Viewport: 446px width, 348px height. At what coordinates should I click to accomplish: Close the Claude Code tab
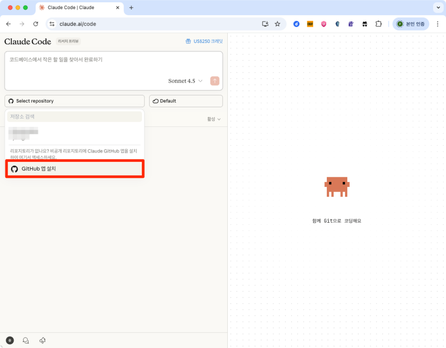tap(118, 8)
